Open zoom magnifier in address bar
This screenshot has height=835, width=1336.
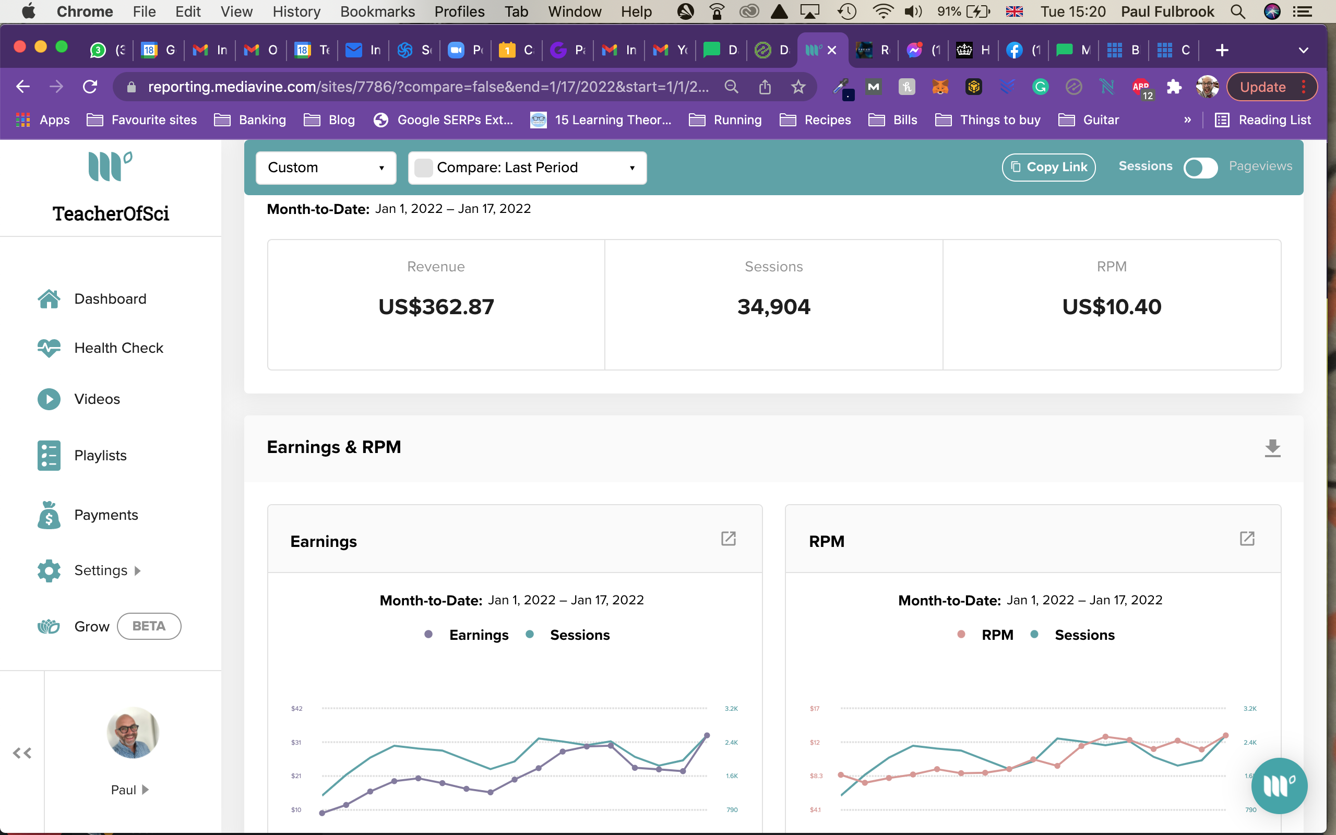[x=731, y=87]
